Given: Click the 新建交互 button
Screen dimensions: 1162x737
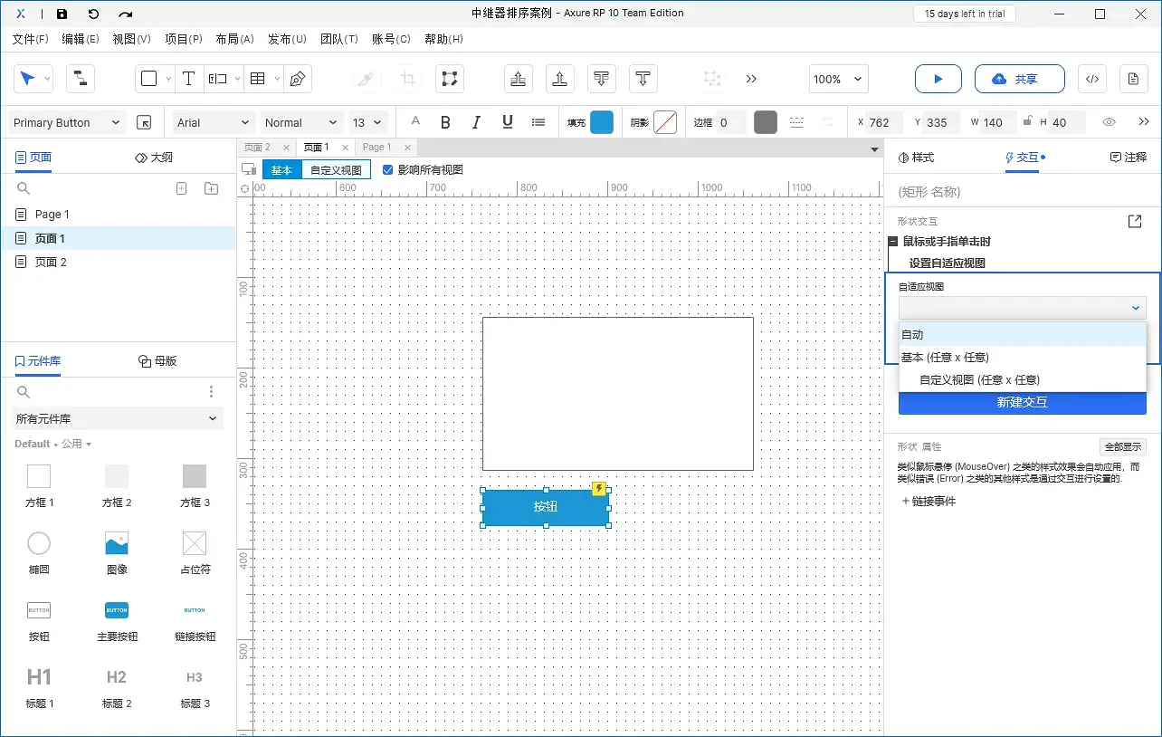Looking at the screenshot, I should [1022, 402].
